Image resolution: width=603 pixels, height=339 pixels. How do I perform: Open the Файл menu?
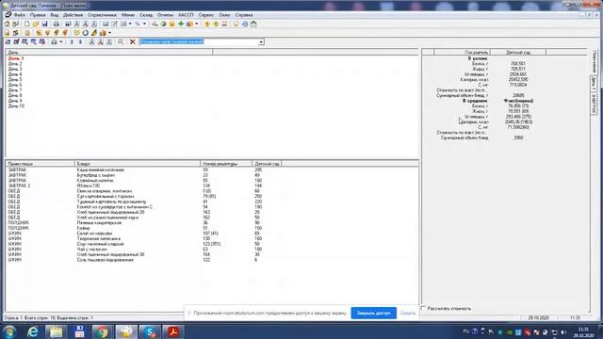point(19,15)
